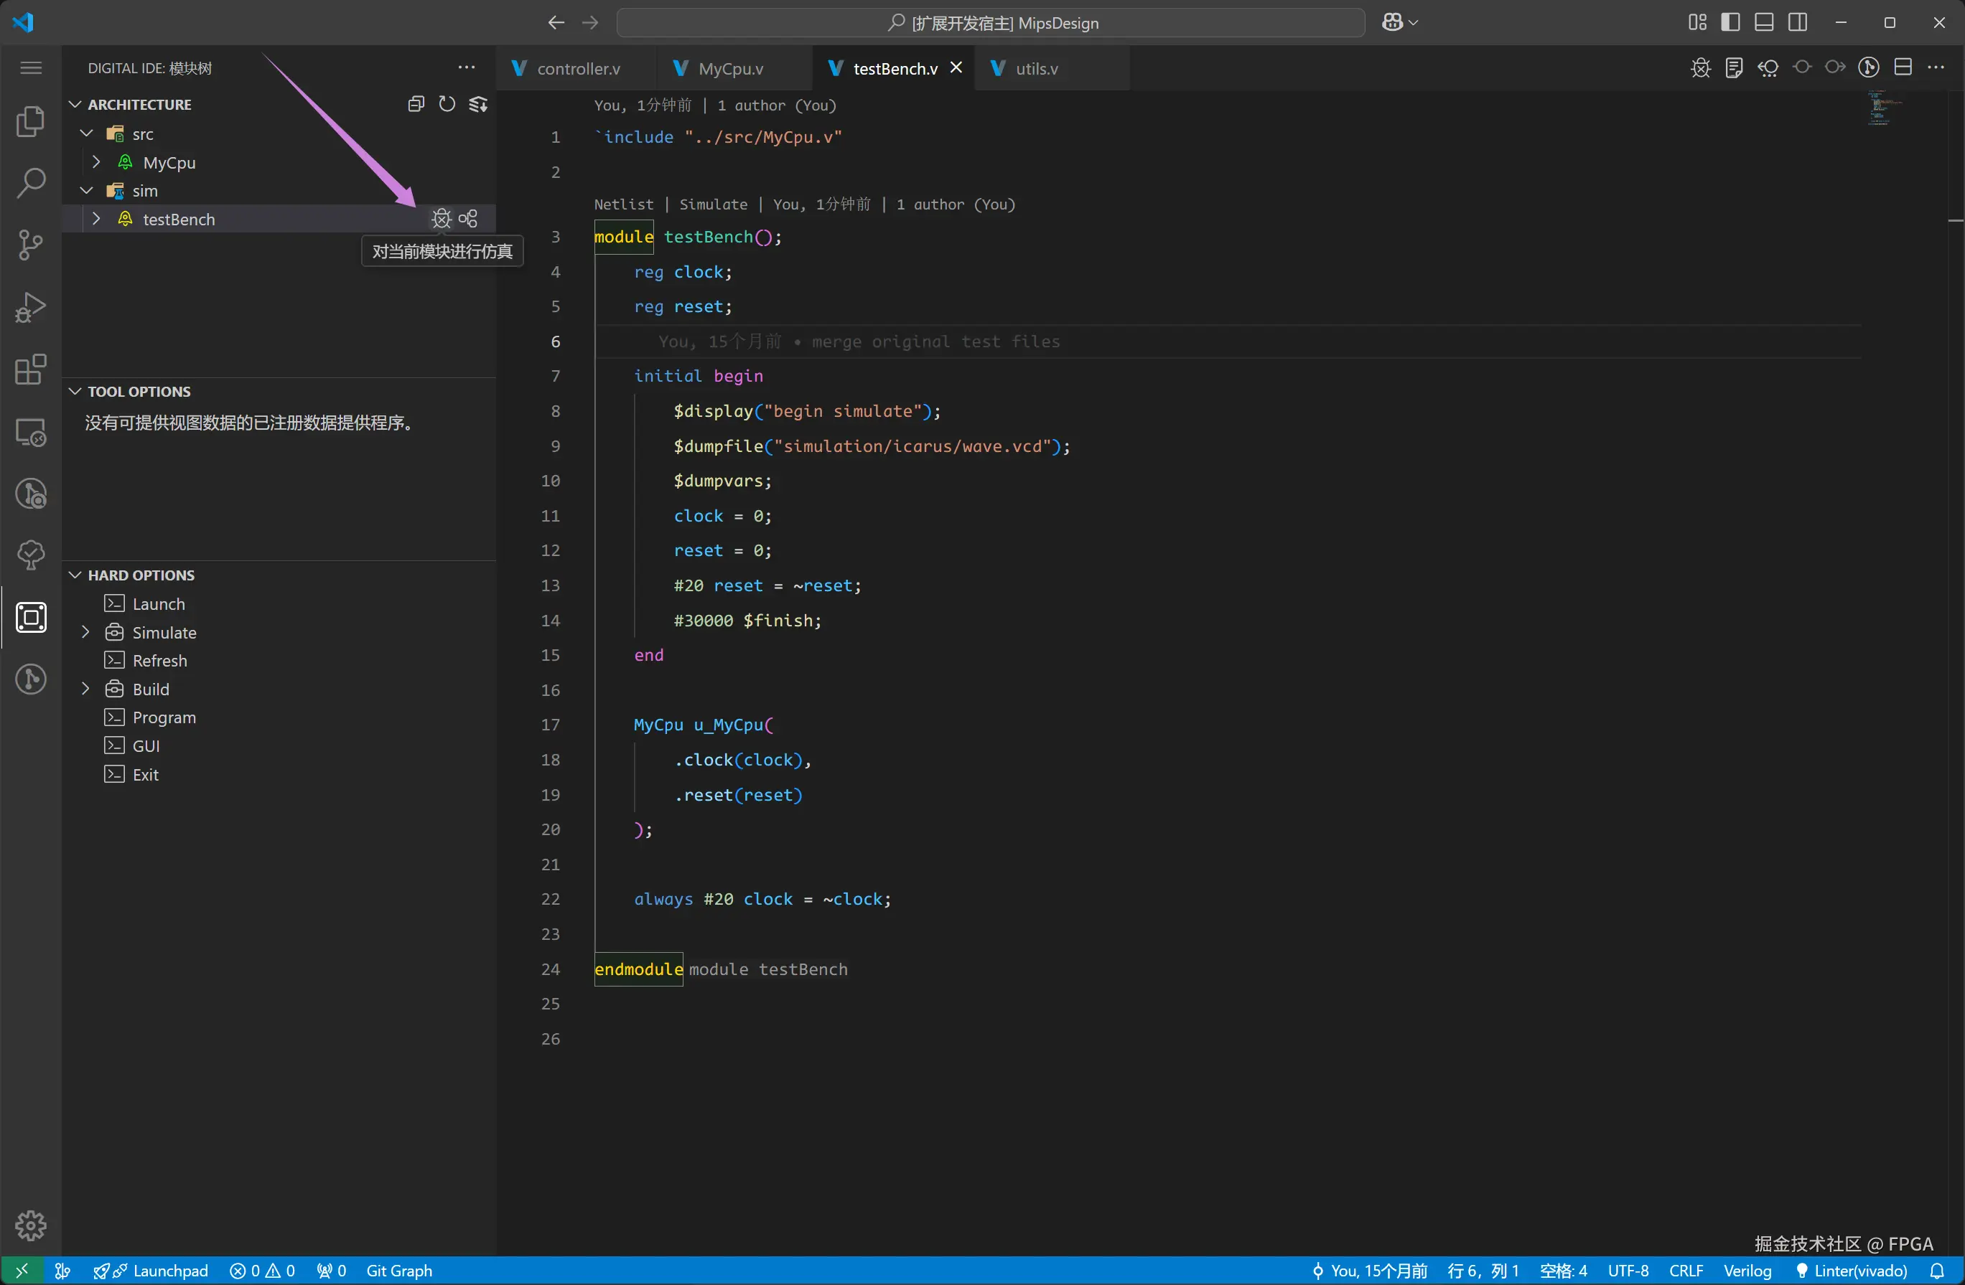Screen dimensions: 1965x1285
Task: Click the Split Editor icon in tab toolbar
Action: click(1903, 67)
